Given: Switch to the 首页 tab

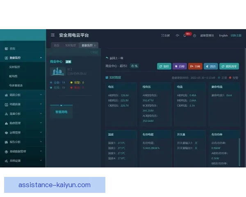Looking at the screenshot, I should tap(57, 46).
